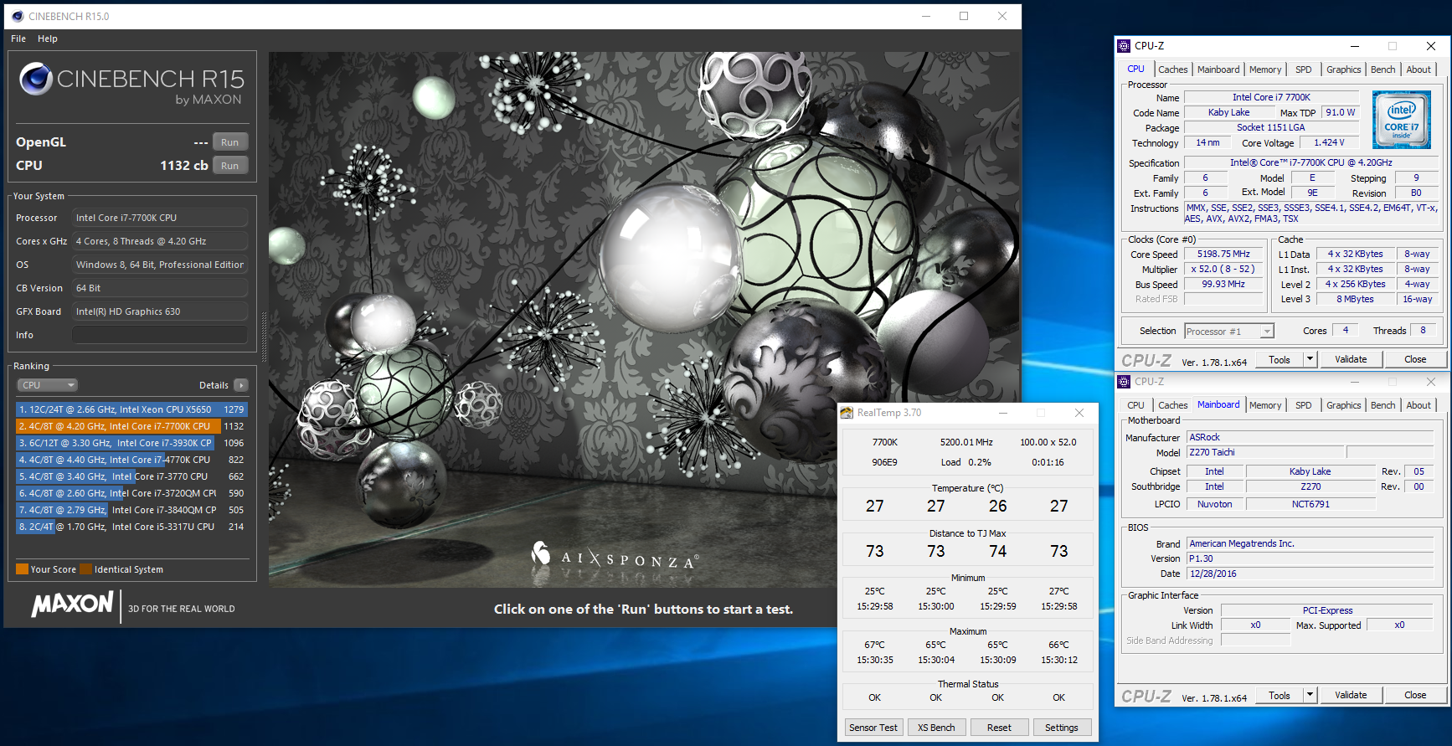Click the Cinebench R15 sphere logo

pyautogui.click(x=36, y=79)
